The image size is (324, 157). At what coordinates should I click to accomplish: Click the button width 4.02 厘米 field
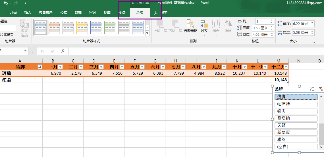pos(261,34)
